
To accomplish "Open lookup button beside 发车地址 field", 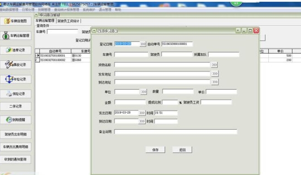I will (x=215, y=73).
